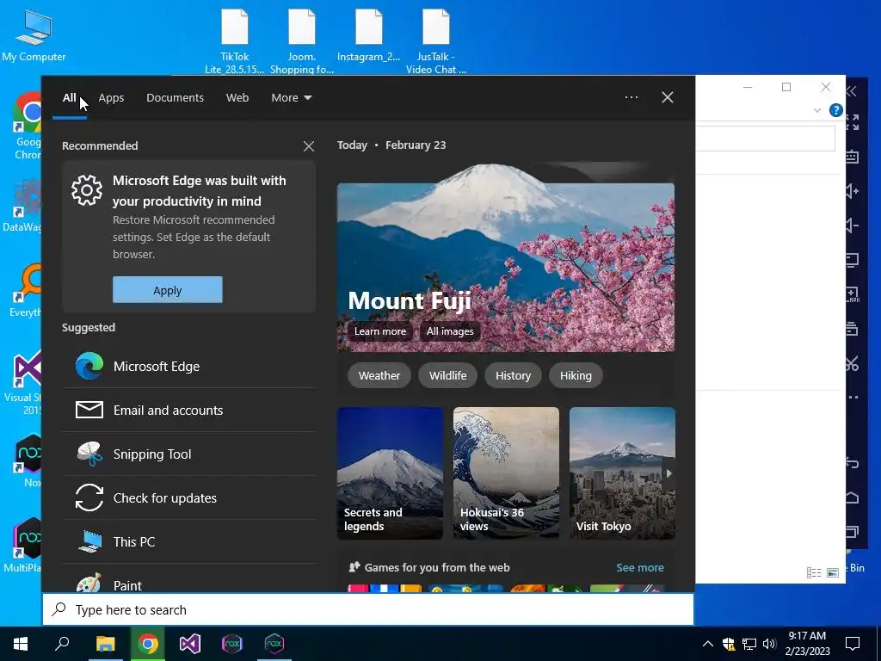This screenshot has width=881, height=661.
Task: Open first Nox icon in taskbar
Action: coord(232,644)
